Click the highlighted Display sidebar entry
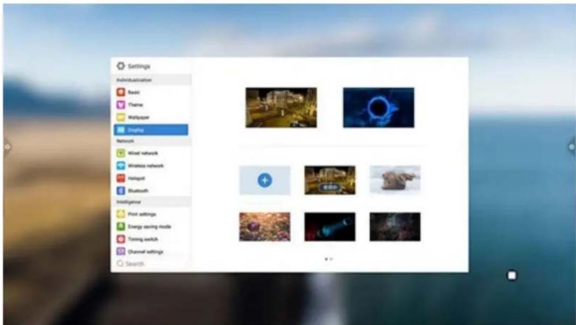This screenshot has width=576, height=325. [x=151, y=130]
